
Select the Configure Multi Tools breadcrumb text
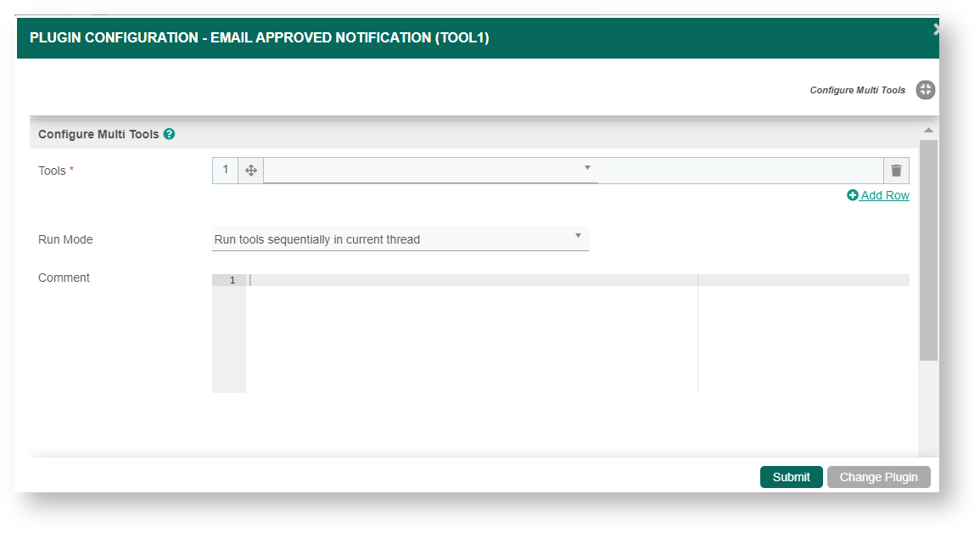click(x=858, y=90)
